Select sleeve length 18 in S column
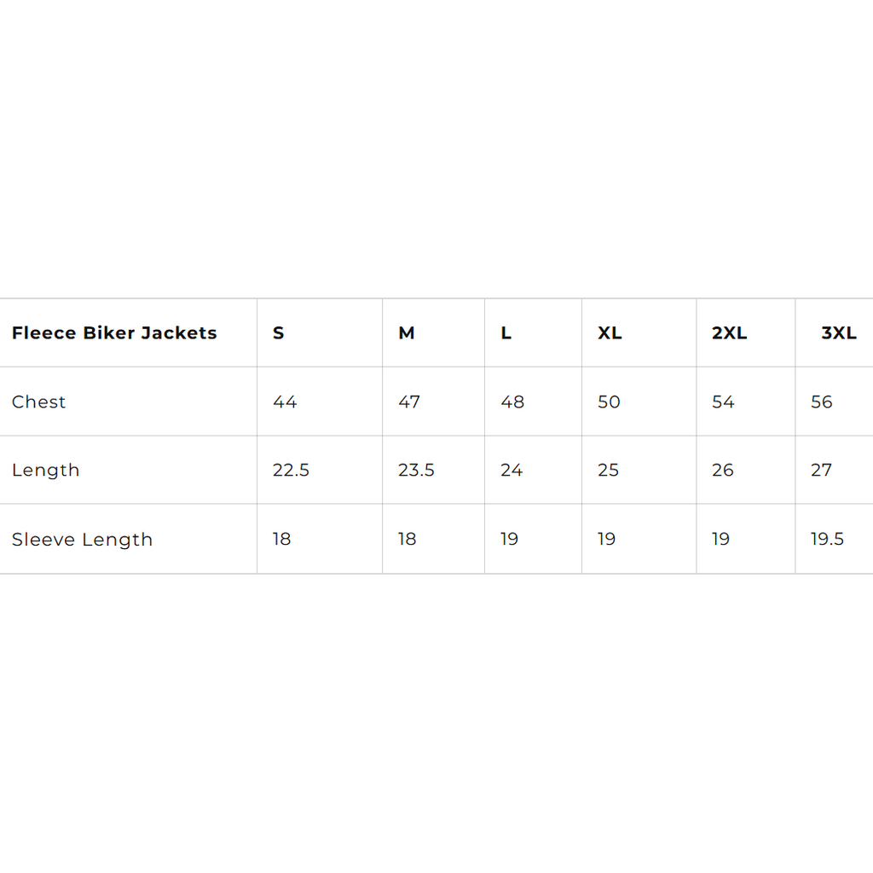The height and width of the screenshot is (873, 873). coord(282,540)
